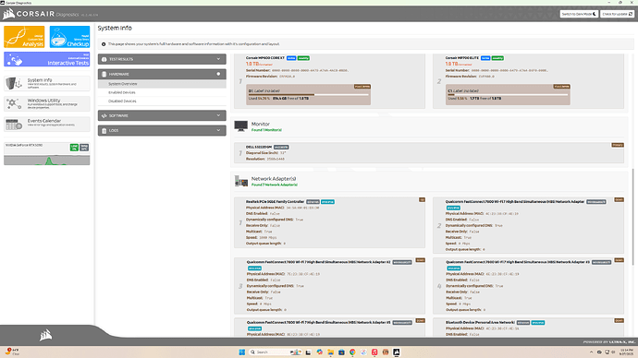Click the content area vertical scrollbar

pyautogui.click(x=632, y=217)
